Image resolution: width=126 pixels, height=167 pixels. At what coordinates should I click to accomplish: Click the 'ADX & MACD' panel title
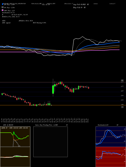8,125
